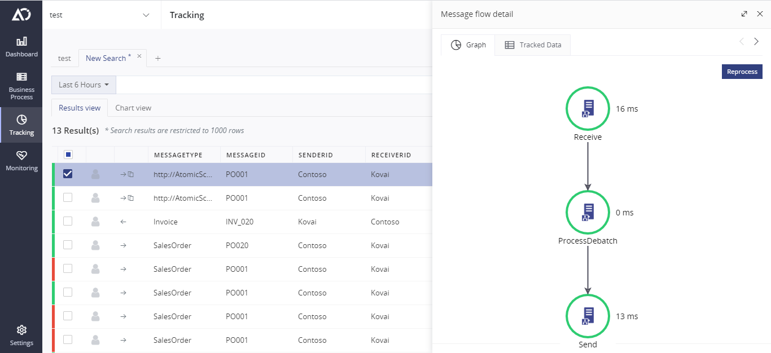
Task: Uncheck the first row checkbox
Action: 68,174
